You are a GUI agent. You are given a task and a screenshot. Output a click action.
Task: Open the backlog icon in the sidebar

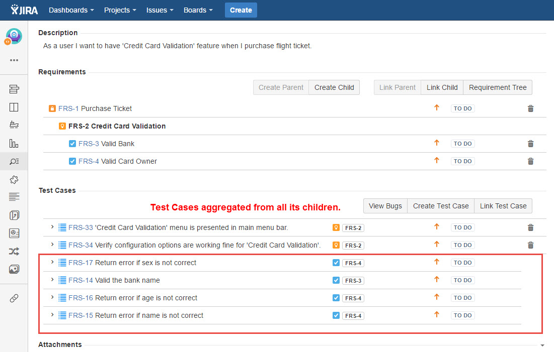14,89
